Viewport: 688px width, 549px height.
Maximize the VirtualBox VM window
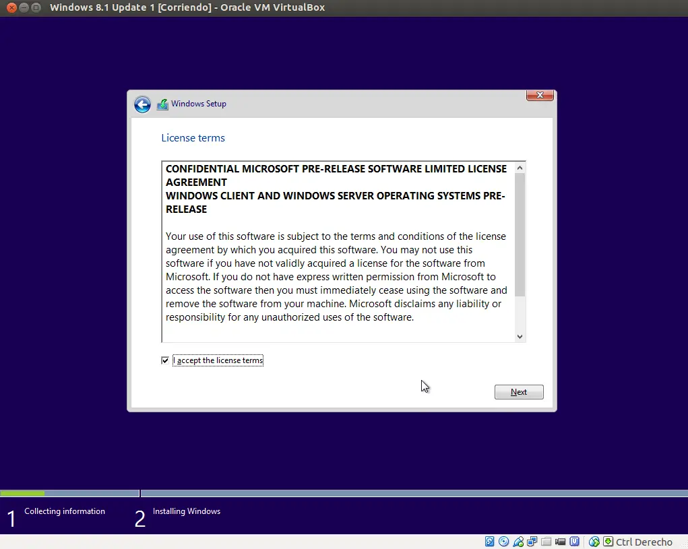pyautogui.click(x=36, y=7)
